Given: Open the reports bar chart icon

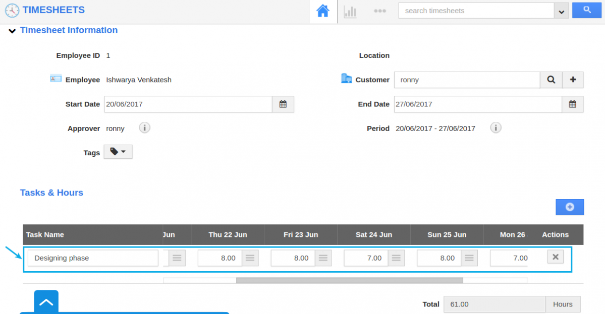Looking at the screenshot, I should [350, 11].
